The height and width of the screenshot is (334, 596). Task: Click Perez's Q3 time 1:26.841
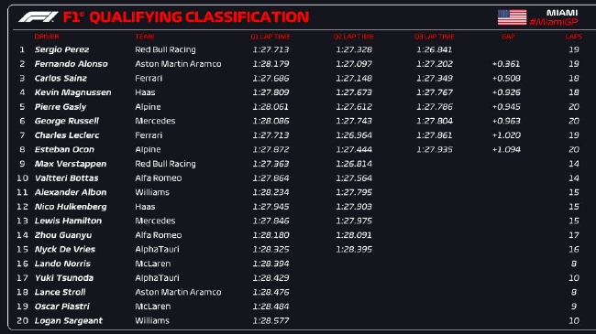434,49
